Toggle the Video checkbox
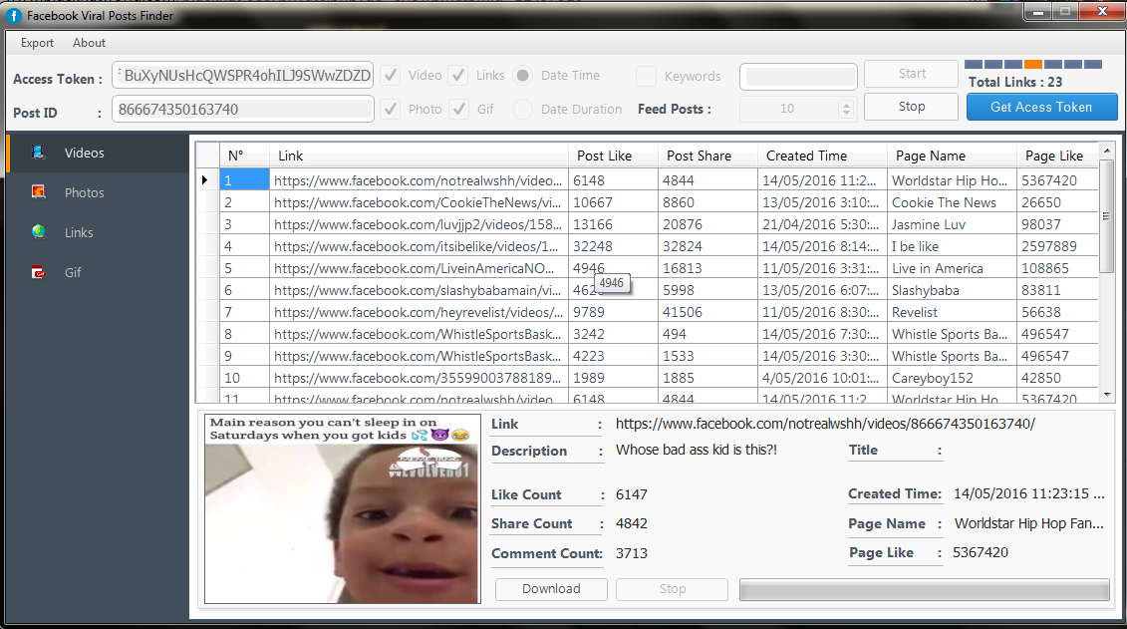This screenshot has height=629, width=1127. (391, 75)
